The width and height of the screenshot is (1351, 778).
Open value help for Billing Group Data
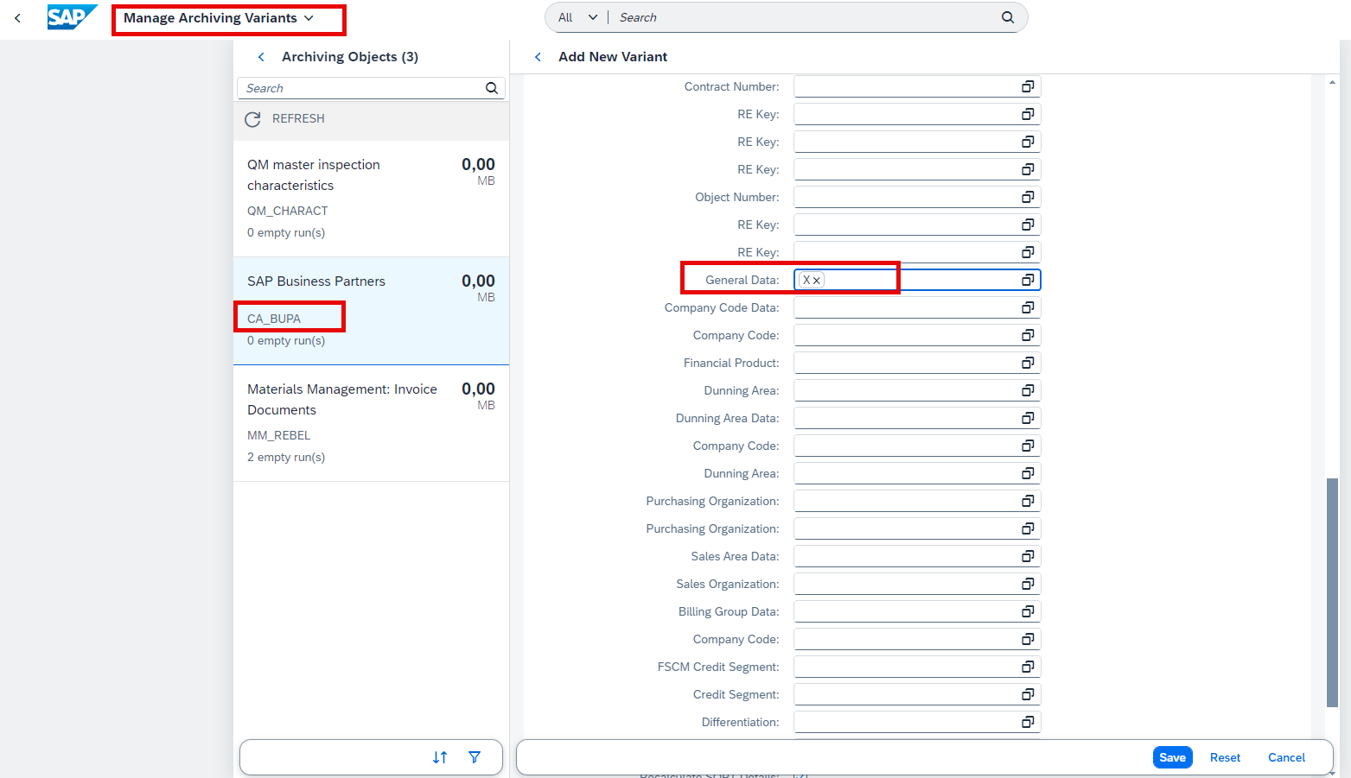point(1028,611)
